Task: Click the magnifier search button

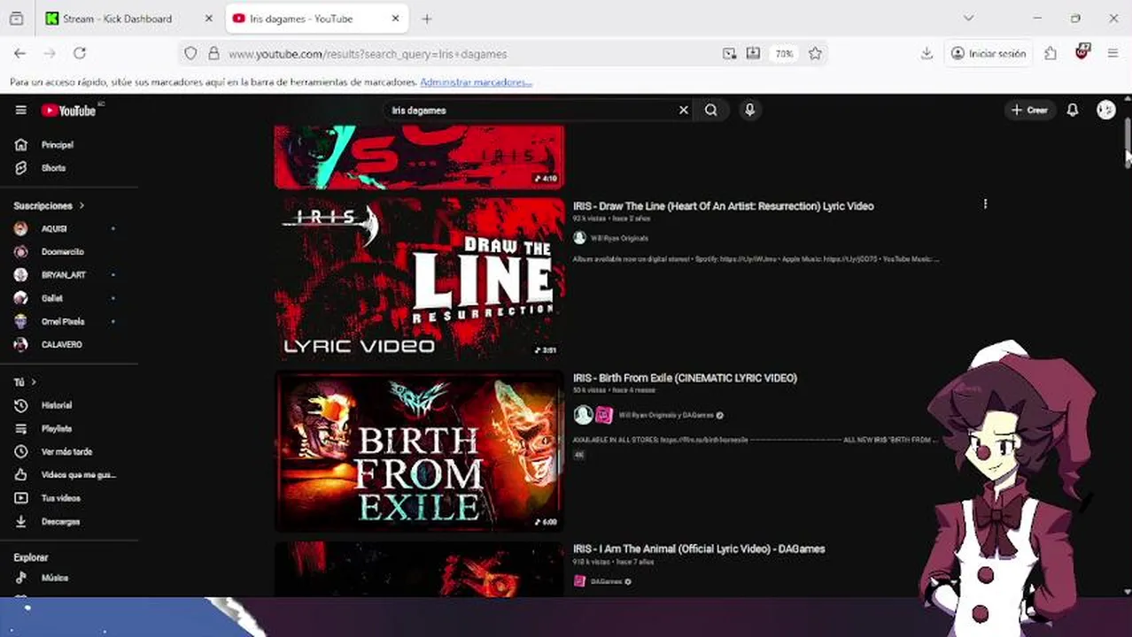Action: (710, 110)
